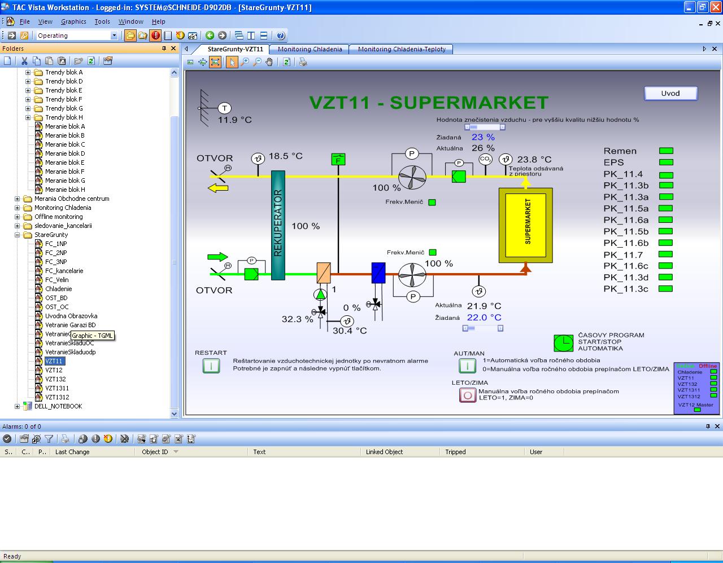Screen dimensions: 723x563
Task: Click the Object ID sort arrow
Action: tap(176, 452)
